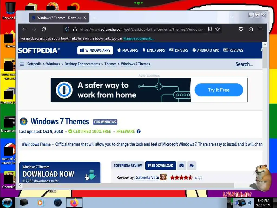
Task: Open the Extensions puzzle icon
Action: coord(251,29)
